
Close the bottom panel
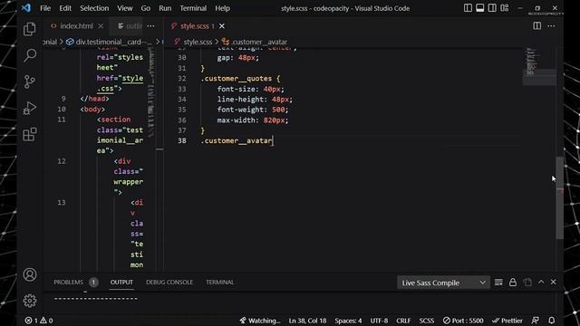[x=554, y=282]
